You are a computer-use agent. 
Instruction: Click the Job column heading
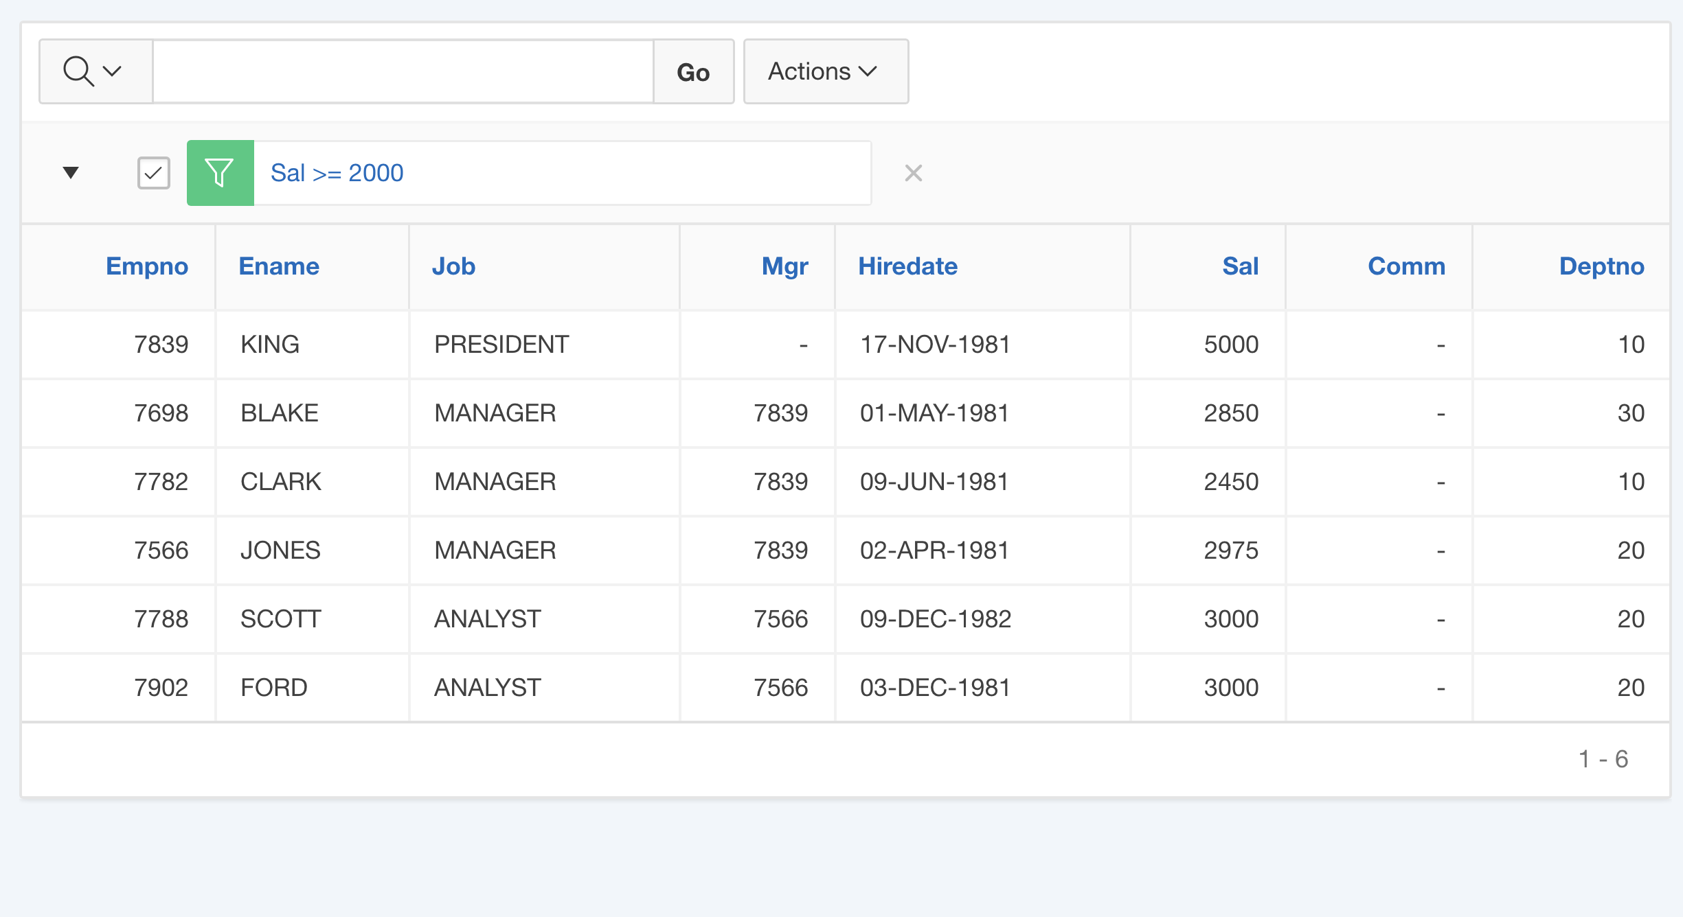click(453, 266)
